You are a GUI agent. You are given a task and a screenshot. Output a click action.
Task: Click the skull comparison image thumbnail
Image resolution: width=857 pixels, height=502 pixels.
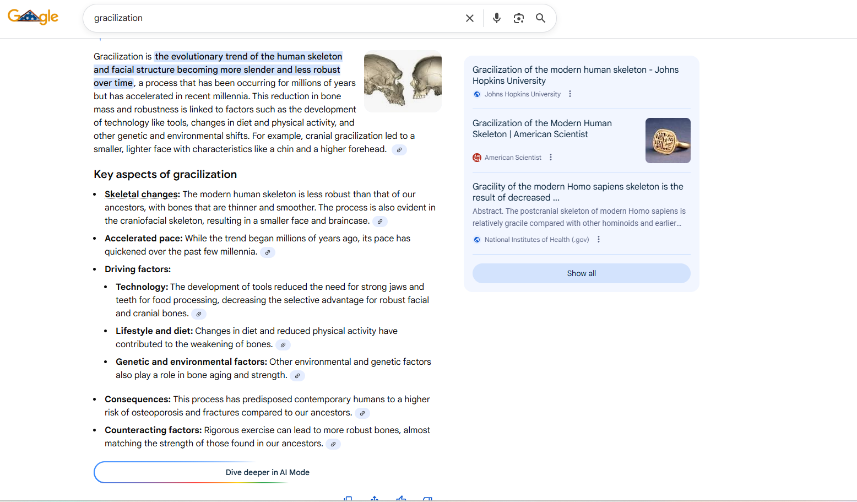pyautogui.click(x=403, y=80)
